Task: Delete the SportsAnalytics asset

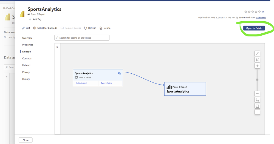Action: [x=105, y=28]
